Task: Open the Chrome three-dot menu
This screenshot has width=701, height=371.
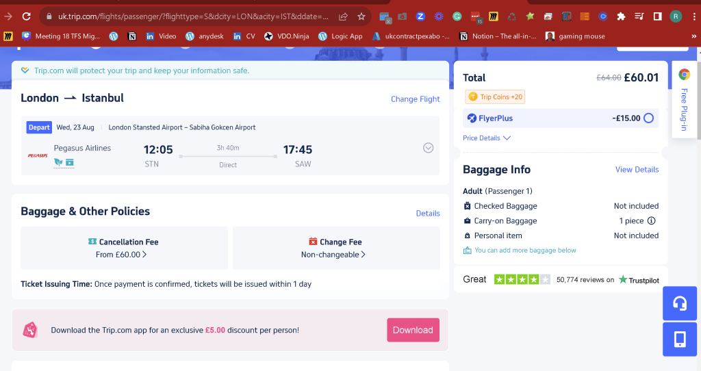Action: [694, 16]
